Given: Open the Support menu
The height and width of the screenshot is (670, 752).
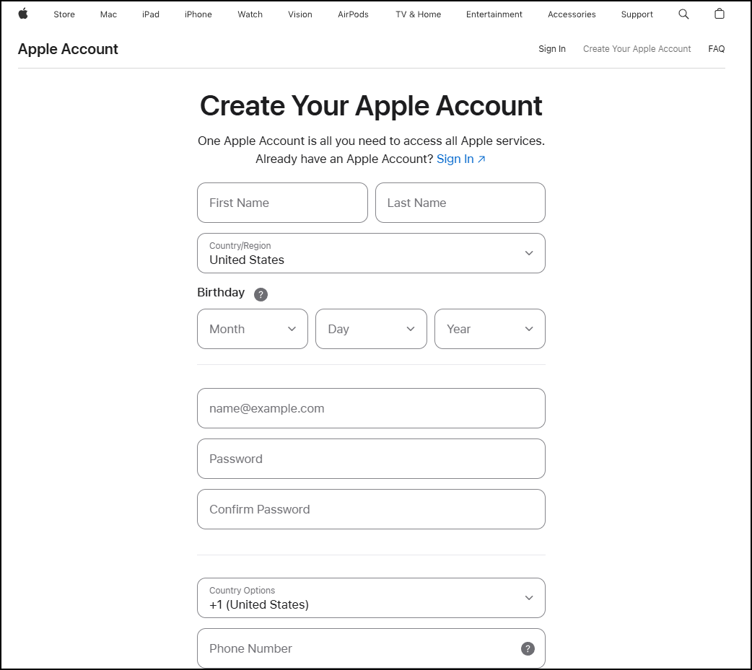Looking at the screenshot, I should (x=637, y=14).
